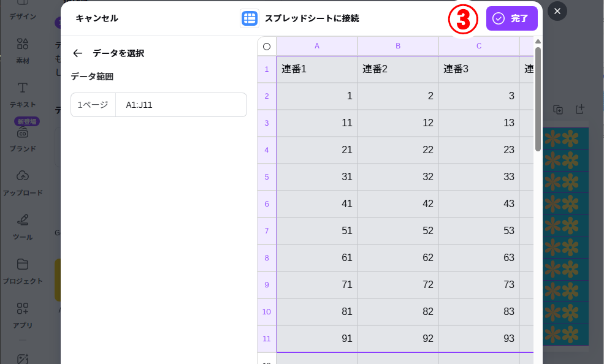Click the data range field A1:J11

180,105
